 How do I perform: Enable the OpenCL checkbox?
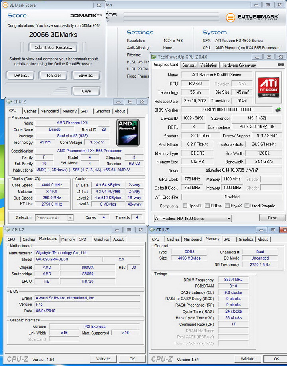pyautogui.click(x=185, y=206)
